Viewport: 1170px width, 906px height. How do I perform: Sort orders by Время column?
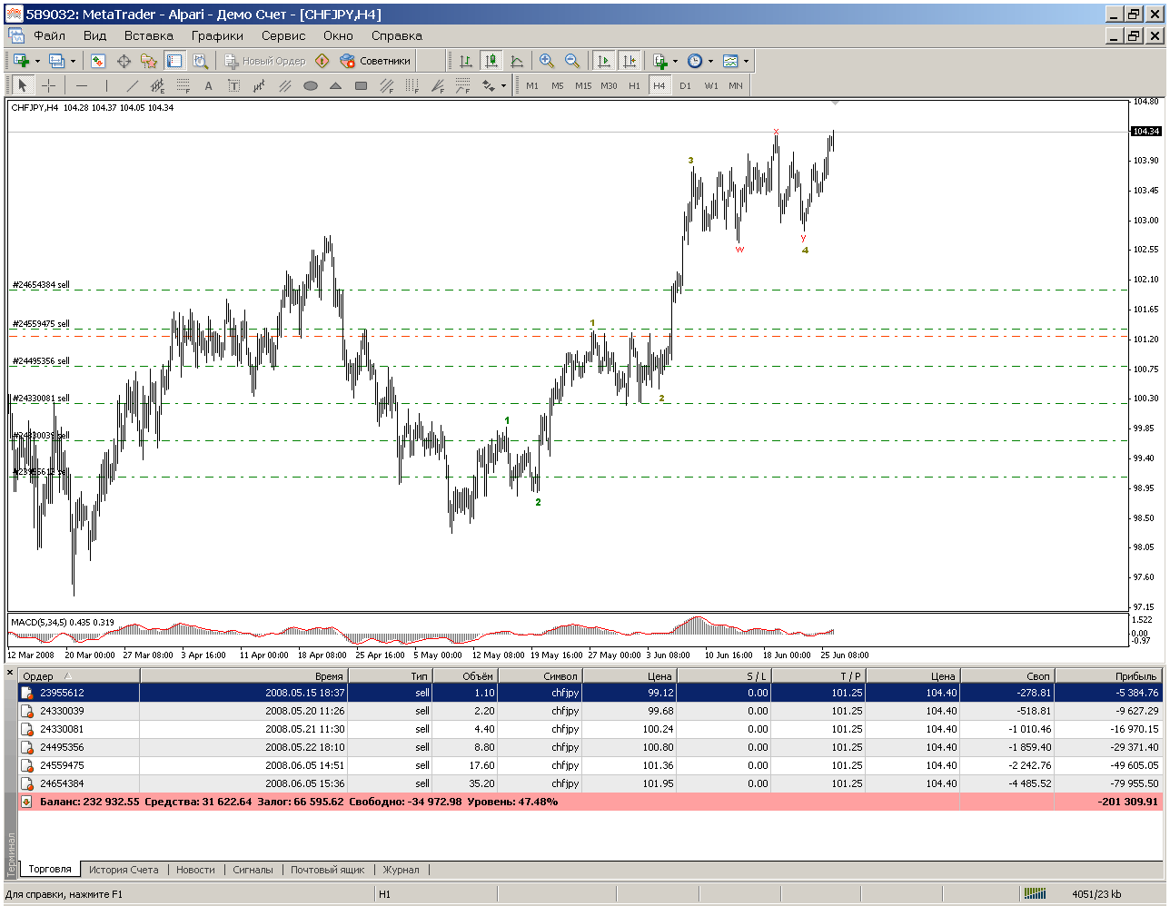tap(243, 675)
